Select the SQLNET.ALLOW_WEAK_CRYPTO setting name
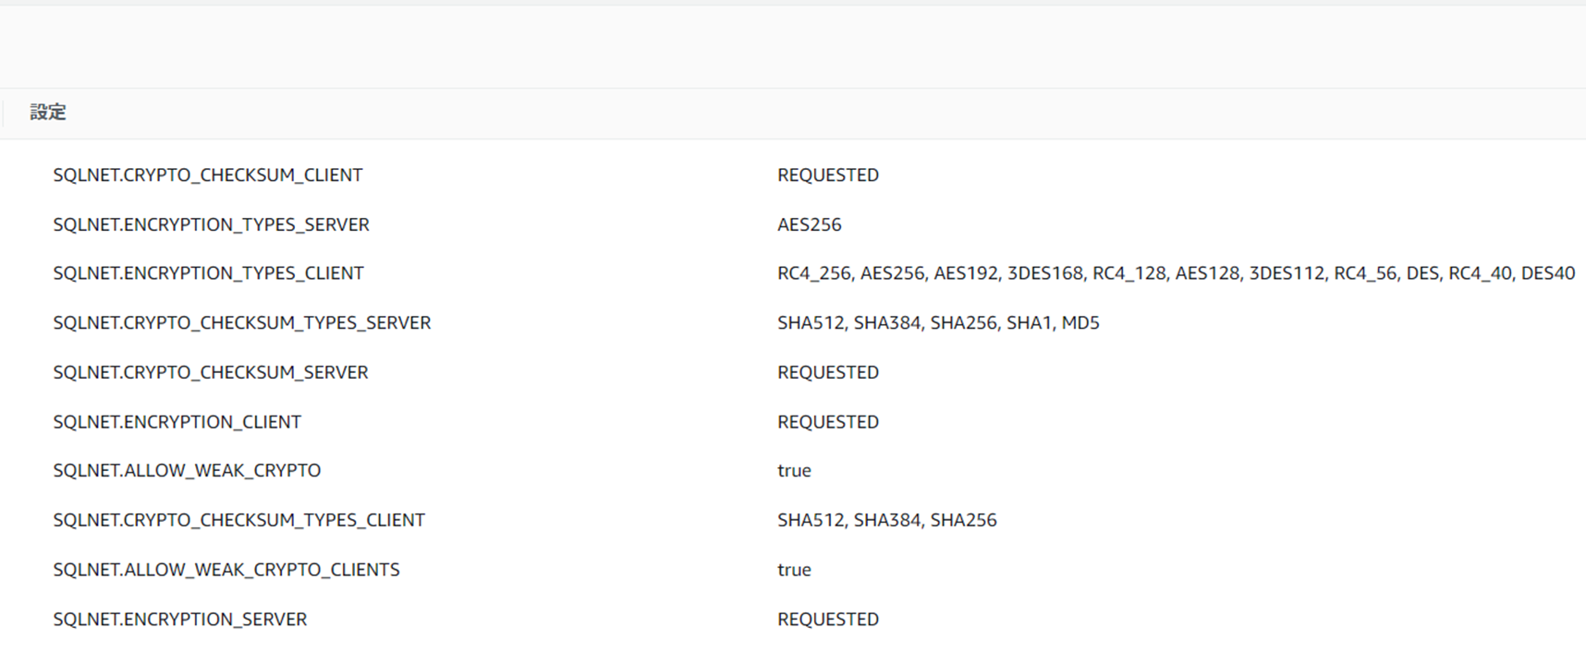 pos(187,471)
